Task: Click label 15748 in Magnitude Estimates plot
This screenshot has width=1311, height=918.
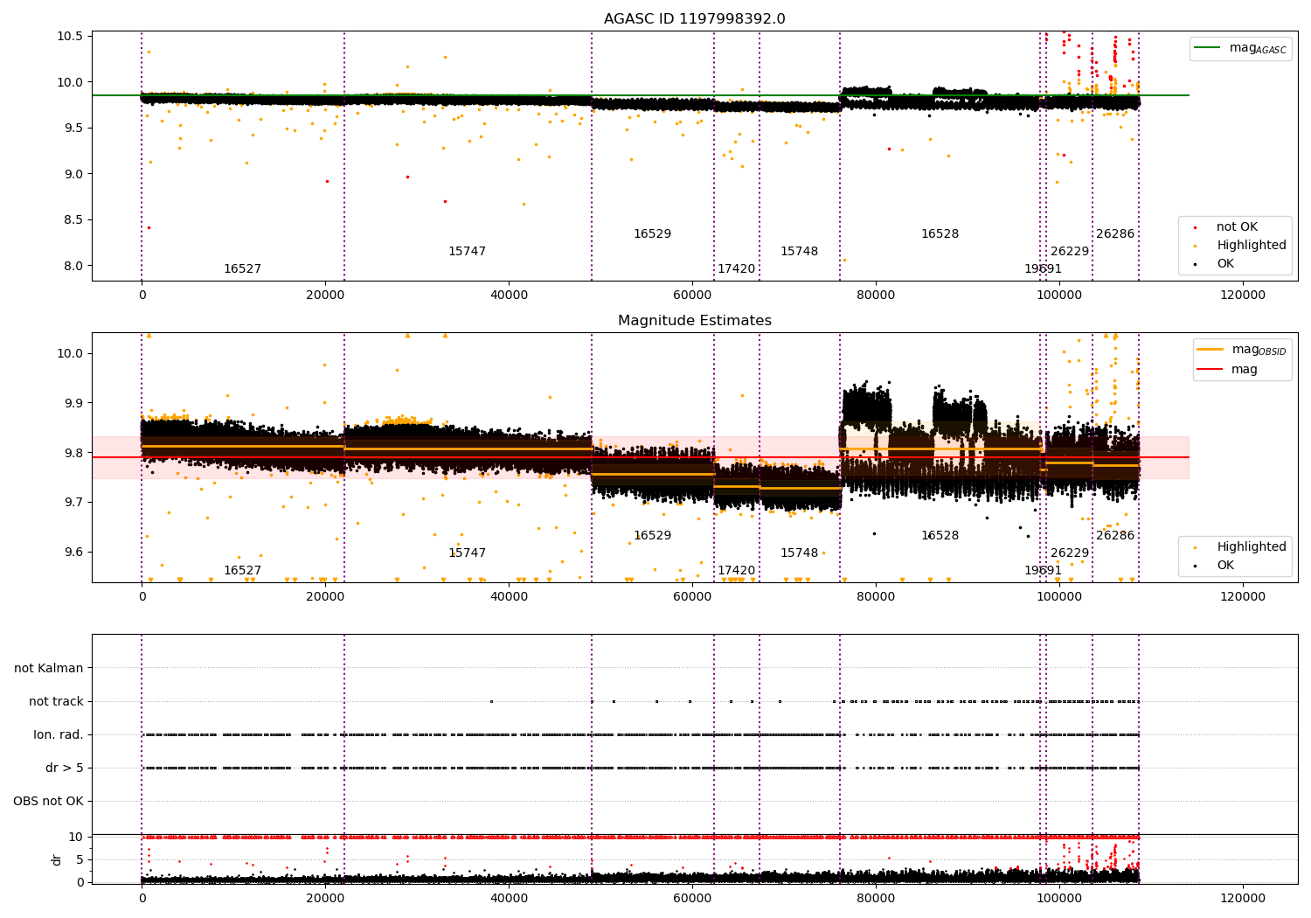Action: point(799,553)
